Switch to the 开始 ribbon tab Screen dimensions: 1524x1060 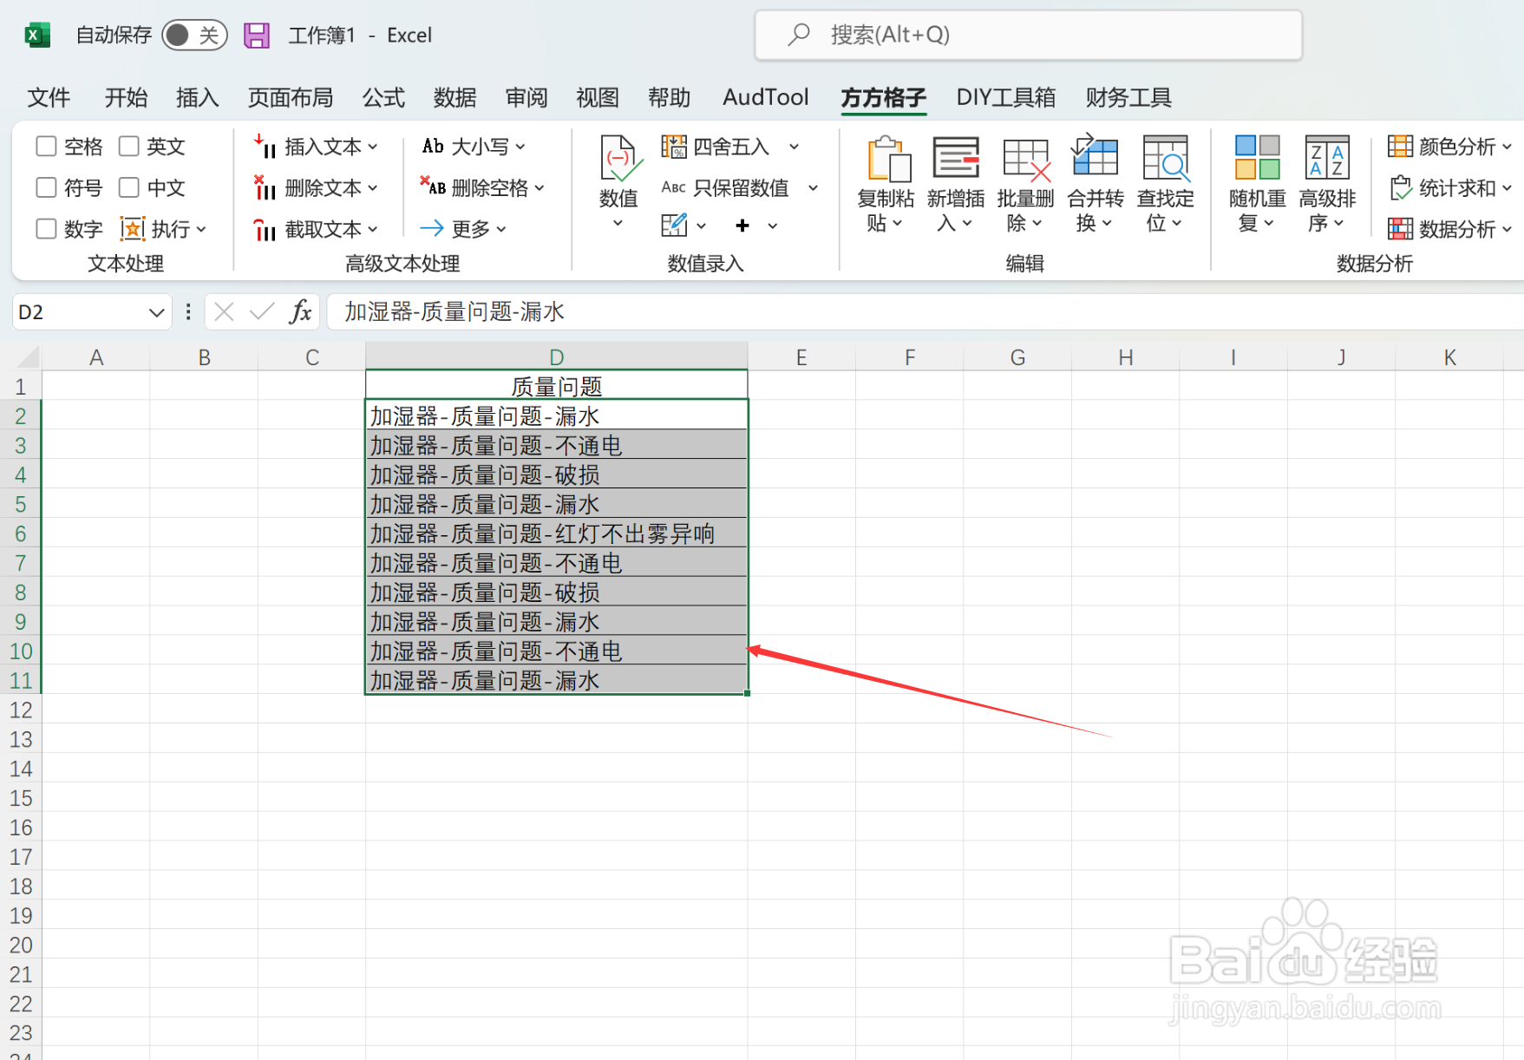coord(126,97)
